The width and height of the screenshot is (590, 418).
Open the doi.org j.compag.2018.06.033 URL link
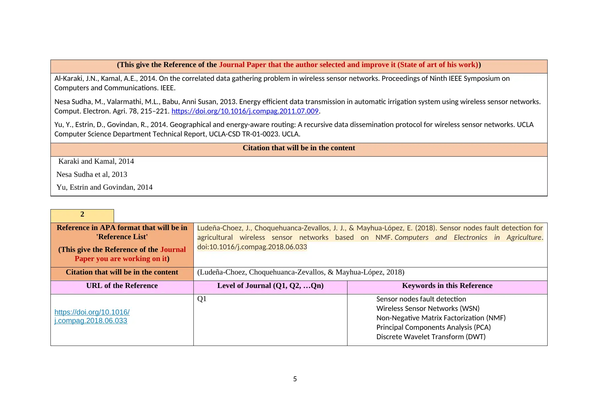pos(92,316)
